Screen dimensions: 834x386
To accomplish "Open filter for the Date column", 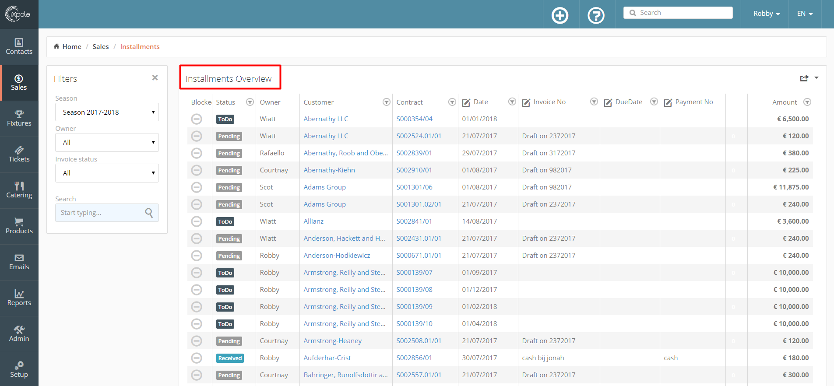I will click(x=512, y=102).
